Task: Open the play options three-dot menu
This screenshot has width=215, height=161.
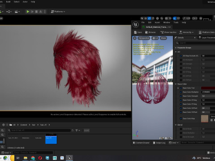Action: [45, 12]
